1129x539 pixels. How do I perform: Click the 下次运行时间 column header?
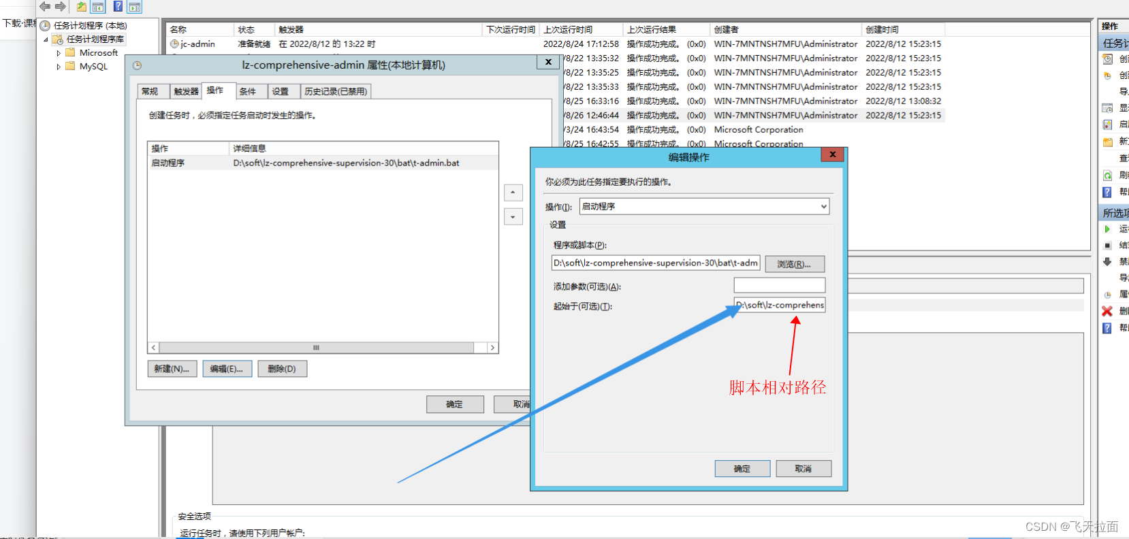coord(511,29)
